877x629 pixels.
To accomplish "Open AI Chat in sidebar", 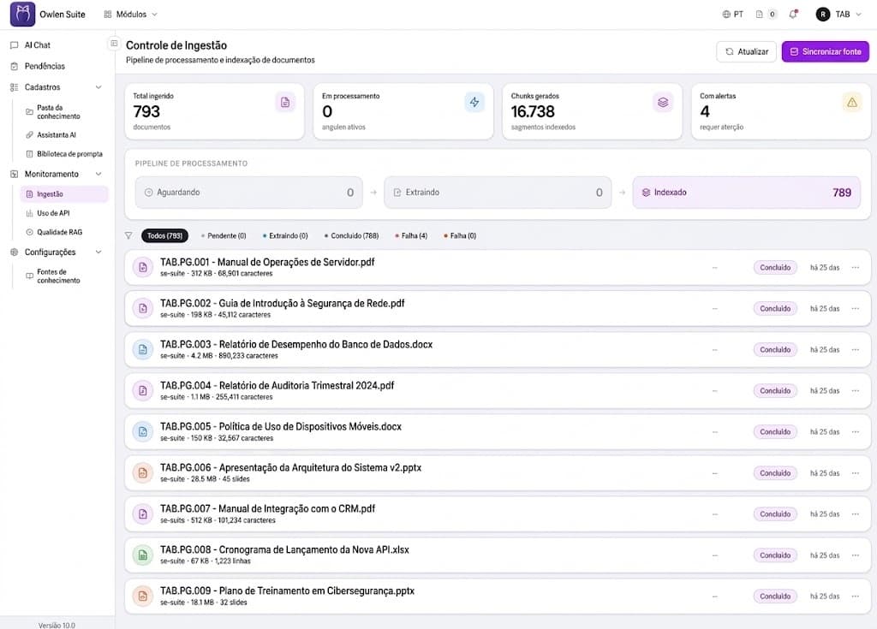I will [38, 45].
